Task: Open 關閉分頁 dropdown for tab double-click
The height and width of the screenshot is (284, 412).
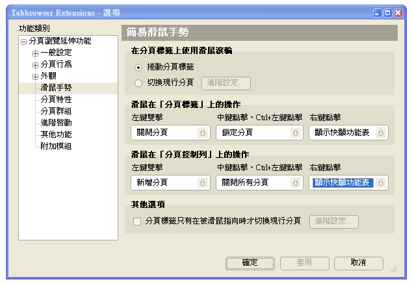Action: [170, 133]
